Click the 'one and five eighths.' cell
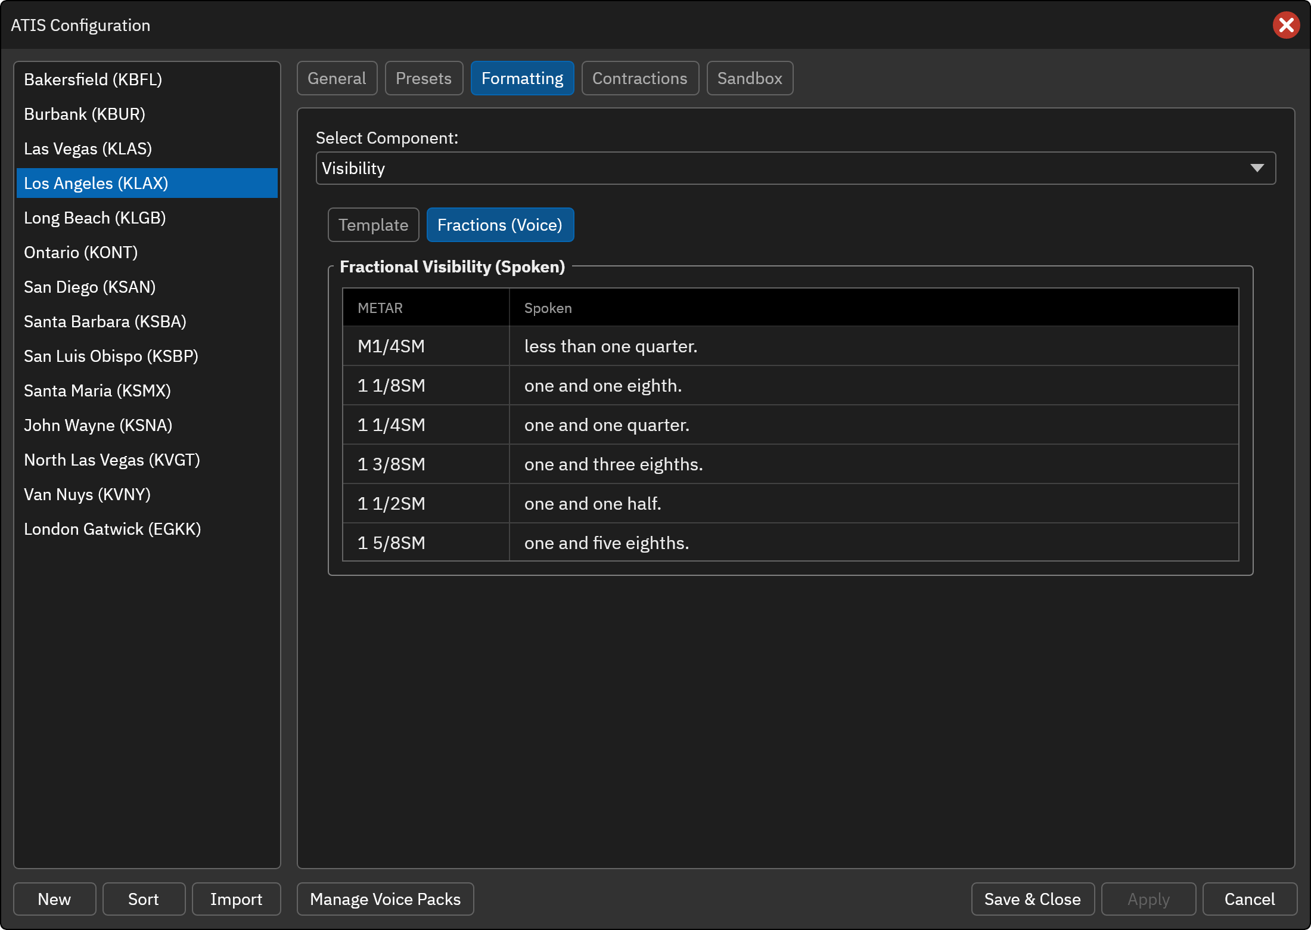The height and width of the screenshot is (930, 1311). (x=874, y=542)
